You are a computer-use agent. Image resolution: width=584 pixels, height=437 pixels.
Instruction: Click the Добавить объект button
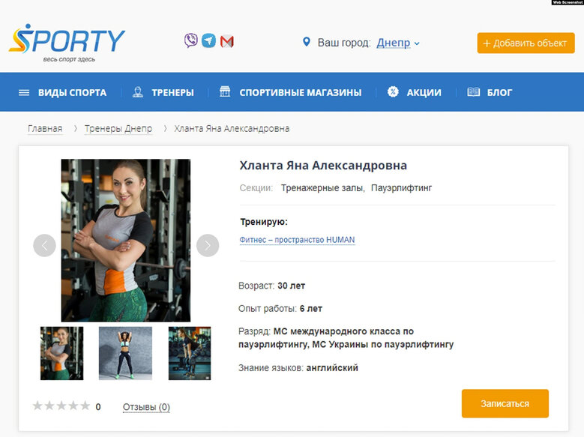tap(526, 43)
